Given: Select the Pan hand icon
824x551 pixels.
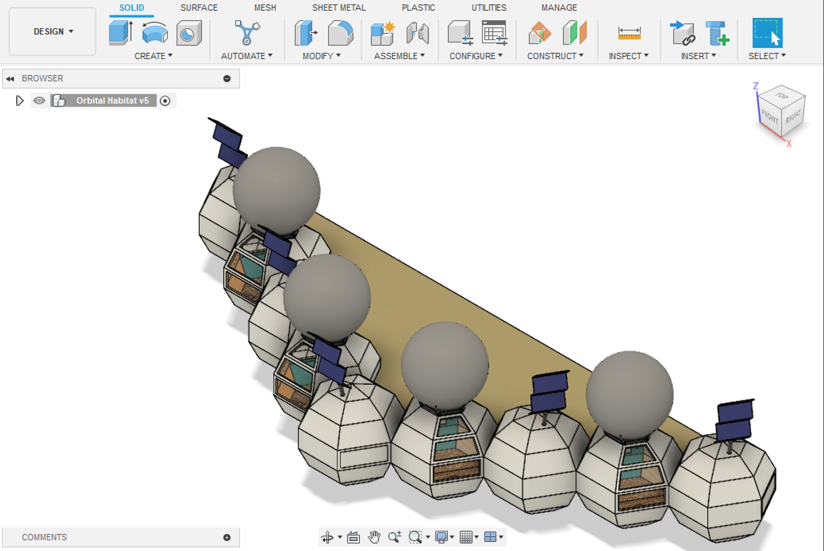Looking at the screenshot, I should pos(374,537).
